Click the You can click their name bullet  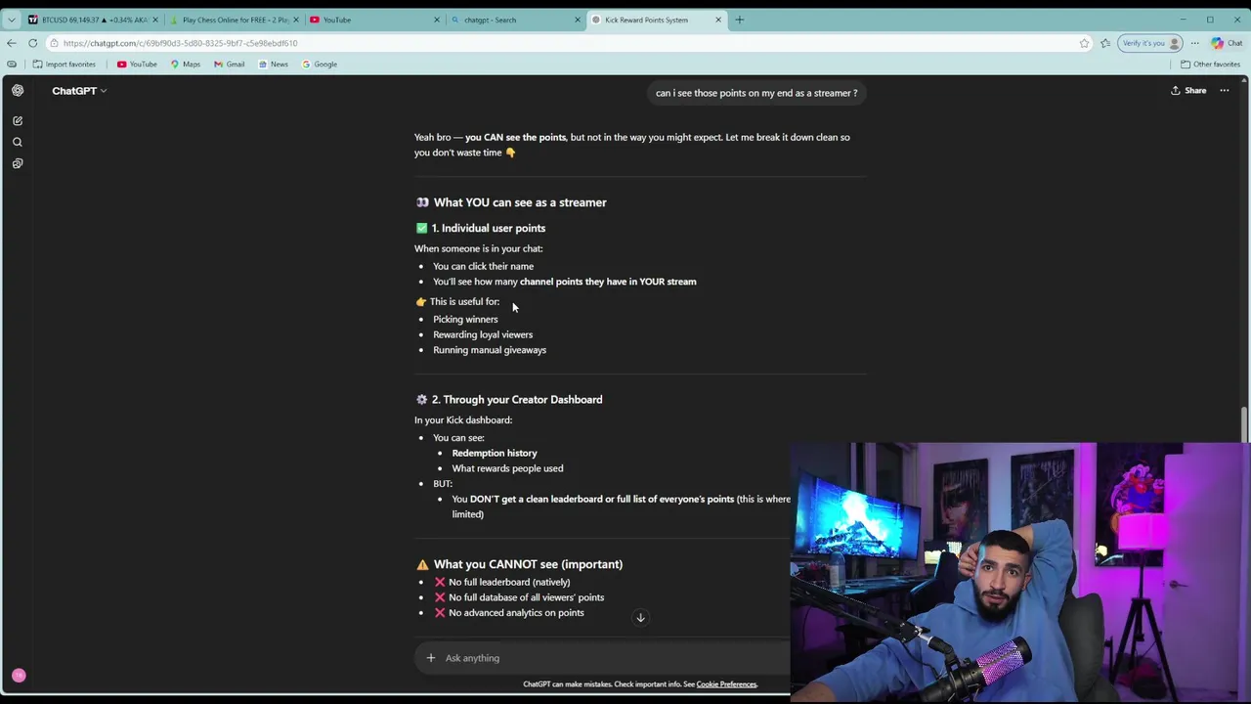point(483,266)
